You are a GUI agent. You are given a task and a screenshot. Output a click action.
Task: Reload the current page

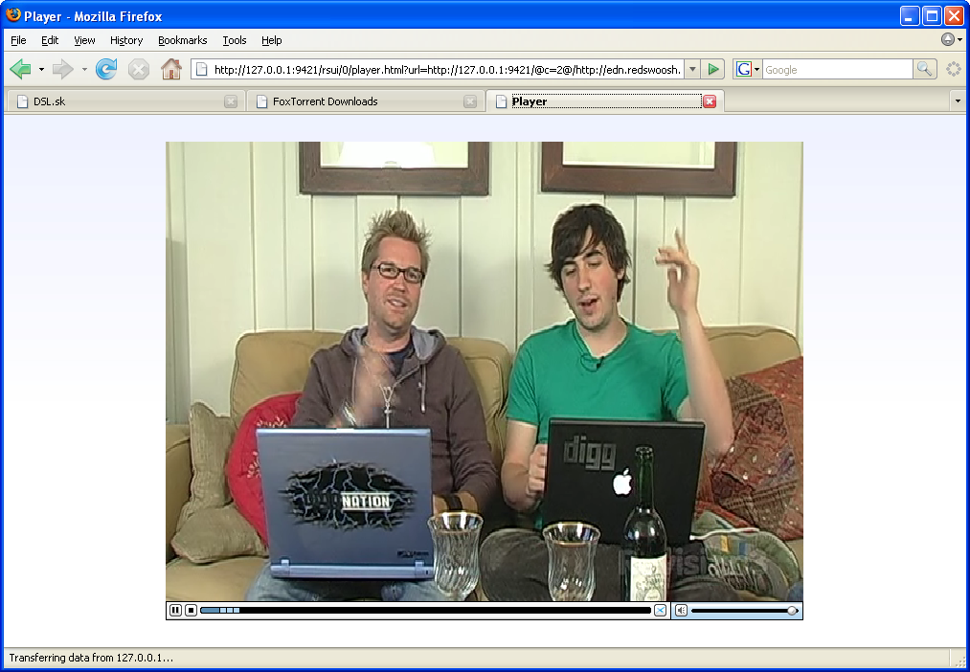click(106, 69)
